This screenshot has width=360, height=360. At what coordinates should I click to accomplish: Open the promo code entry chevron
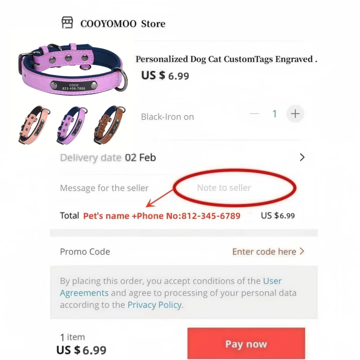pos(302,251)
